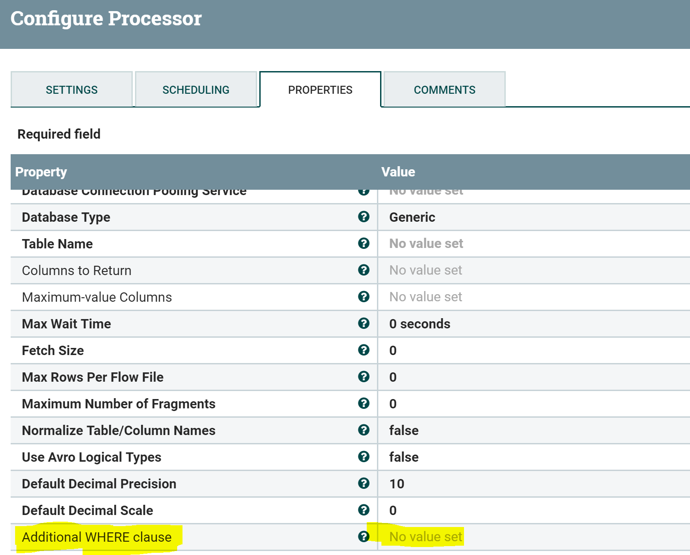690x555 pixels.
Task: Open help for Database Connection Pooling Service
Action: pos(364,191)
